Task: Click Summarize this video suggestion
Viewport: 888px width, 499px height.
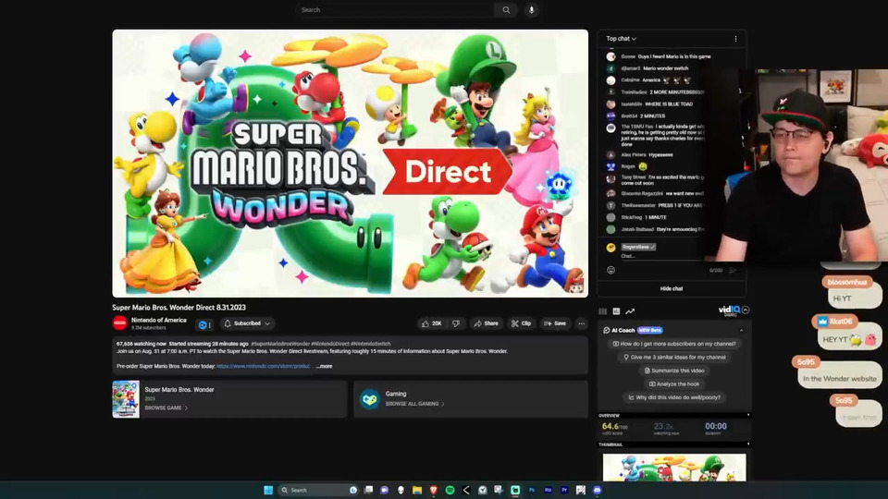Action: click(674, 371)
